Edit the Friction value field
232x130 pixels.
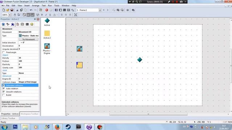pos(28,61)
